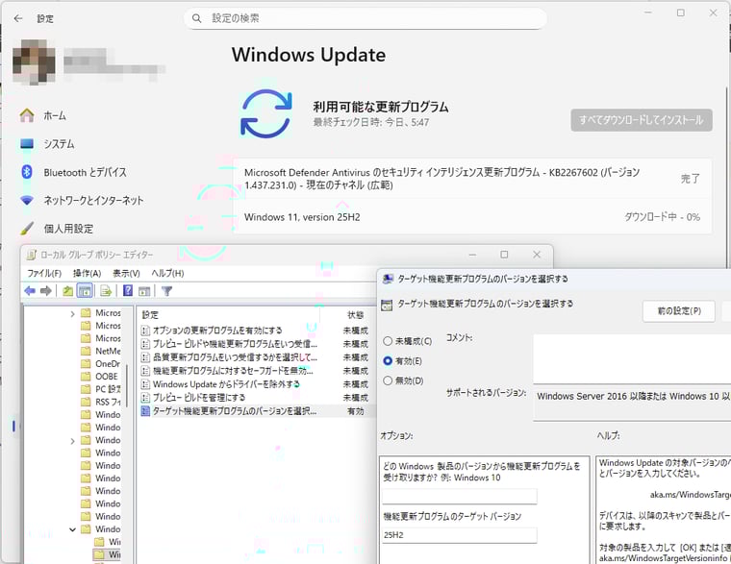Screen dimensions: 731x564
Task: Click the blue Help book toolbar icon
Action: point(127,291)
